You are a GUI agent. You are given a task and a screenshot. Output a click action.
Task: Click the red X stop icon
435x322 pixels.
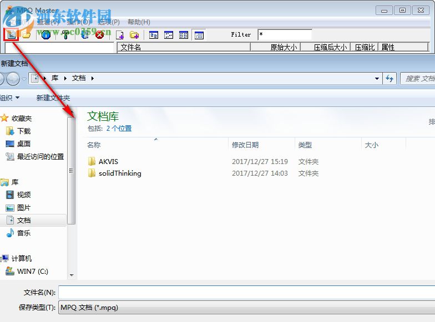pos(100,35)
